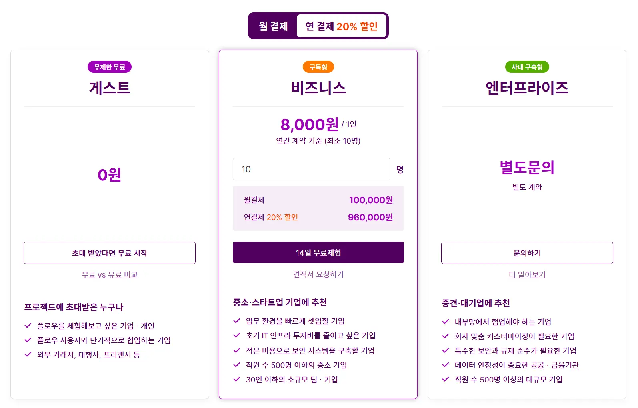Click the green 사내 구축형 badge
This screenshot has height=408, width=638.
[527, 67]
